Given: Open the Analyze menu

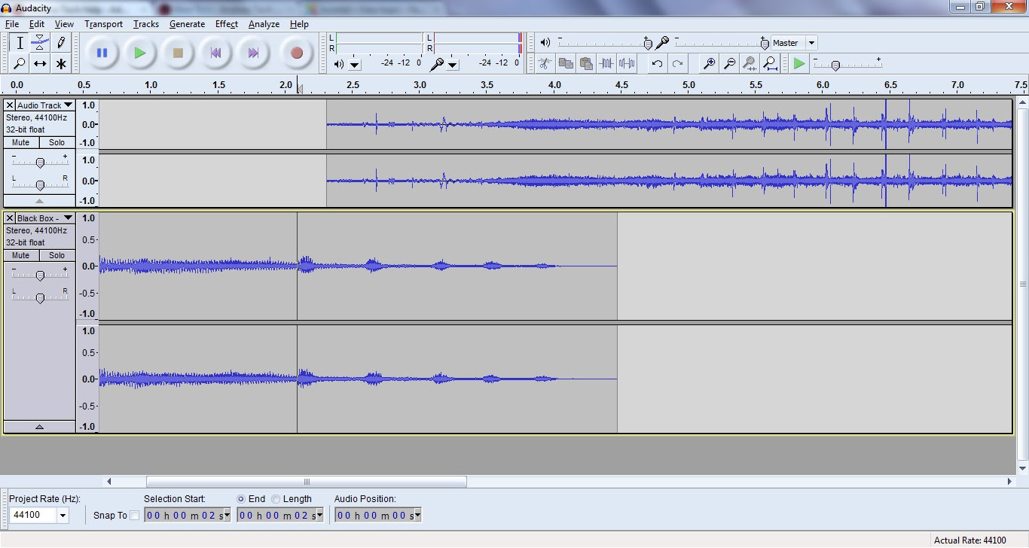Looking at the screenshot, I should [264, 24].
